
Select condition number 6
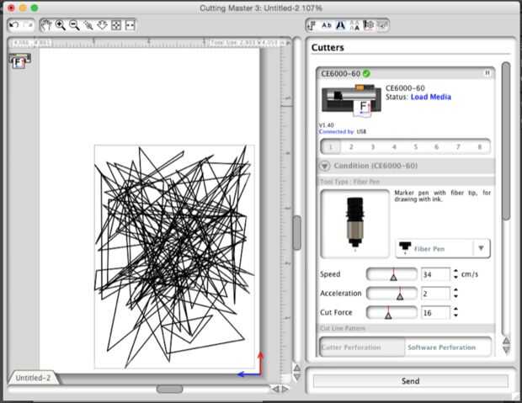pyautogui.click(x=436, y=146)
